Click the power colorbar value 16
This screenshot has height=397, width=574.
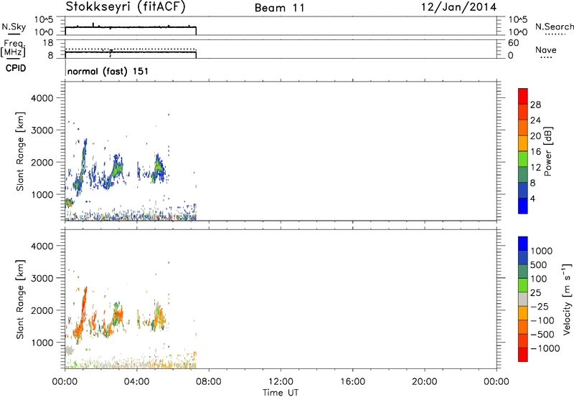click(x=535, y=152)
